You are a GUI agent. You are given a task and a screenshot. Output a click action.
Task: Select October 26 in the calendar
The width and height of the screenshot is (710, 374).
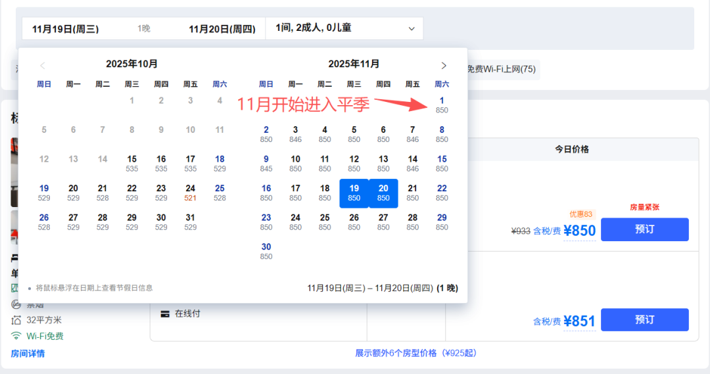44,222
